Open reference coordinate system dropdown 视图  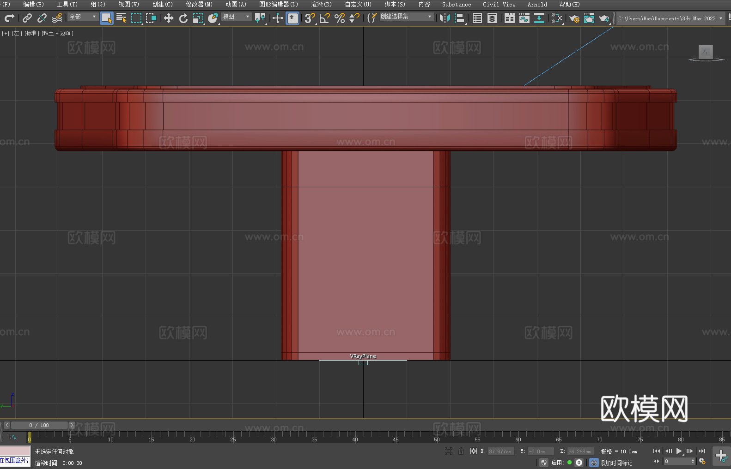coord(236,17)
